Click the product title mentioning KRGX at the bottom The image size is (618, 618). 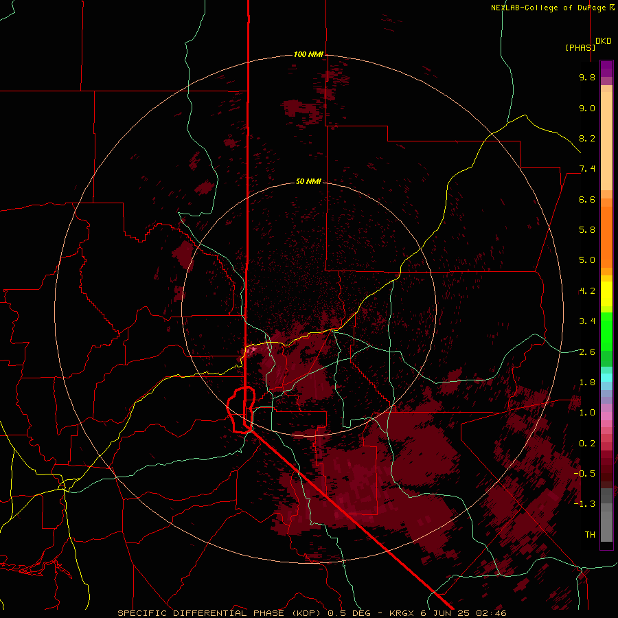coord(312,613)
